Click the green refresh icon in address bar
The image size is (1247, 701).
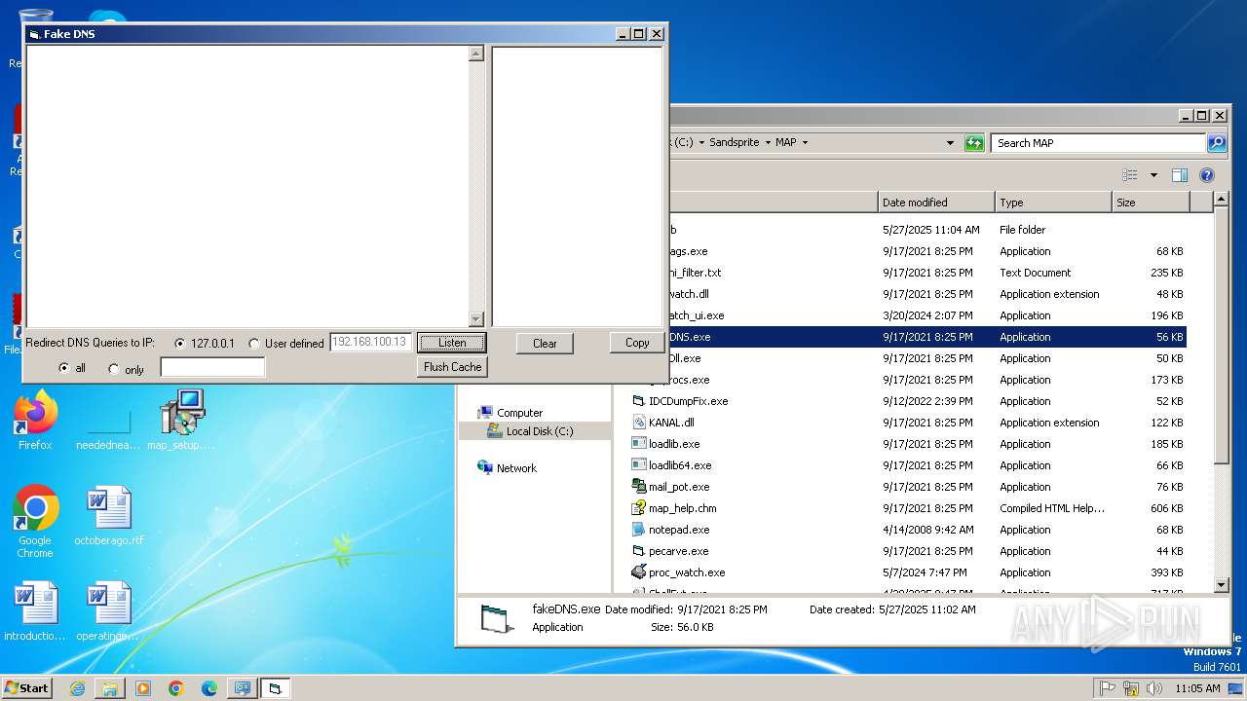974,142
